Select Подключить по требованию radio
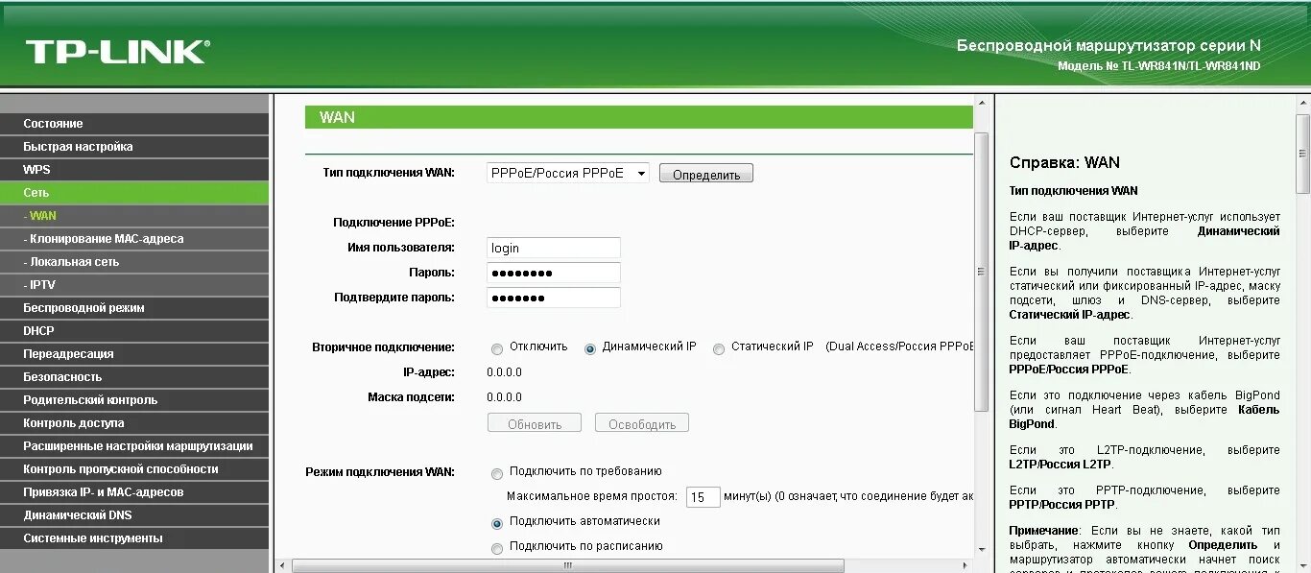This screenshot has width=1311, height=573. point(497,473)
